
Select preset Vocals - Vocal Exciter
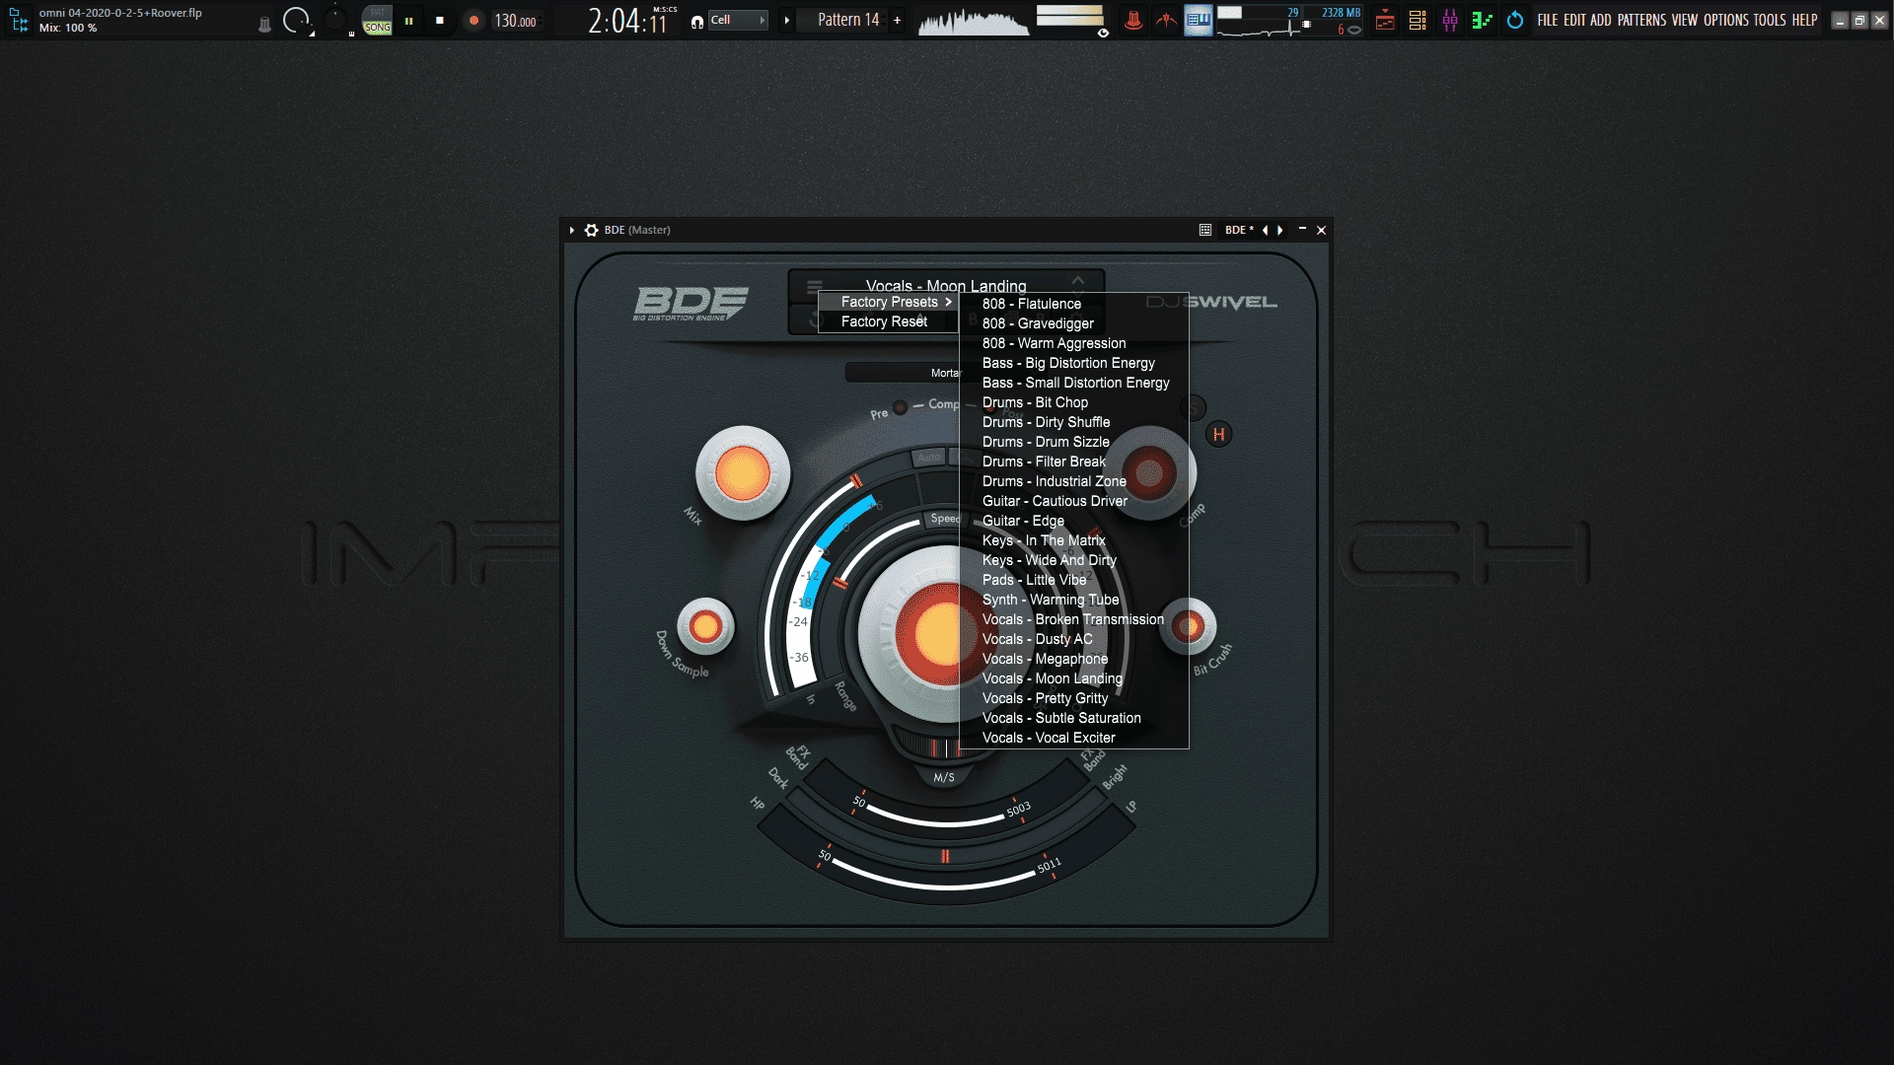[x=1074, y=738]
